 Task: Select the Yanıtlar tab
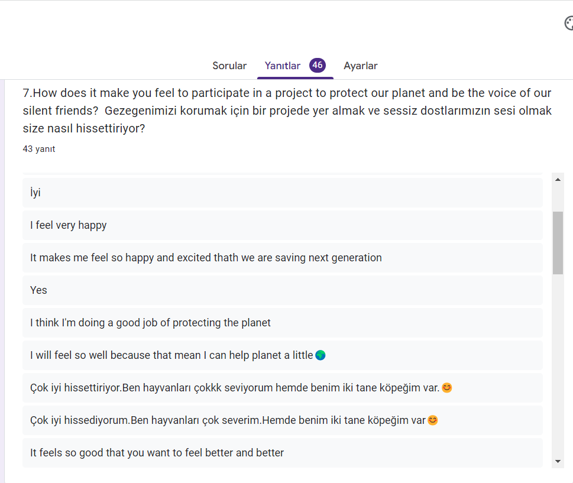point(283,66)
